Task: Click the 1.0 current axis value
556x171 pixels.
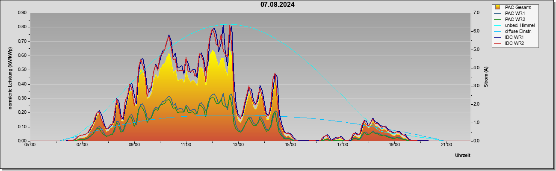Action: point(476,123)
